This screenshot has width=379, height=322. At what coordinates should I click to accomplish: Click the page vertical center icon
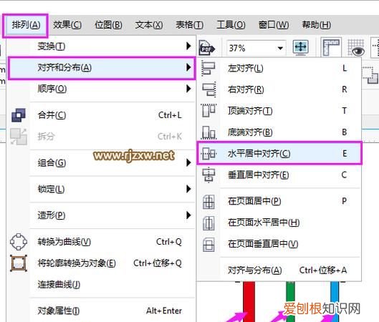click(x=208, y=245)
